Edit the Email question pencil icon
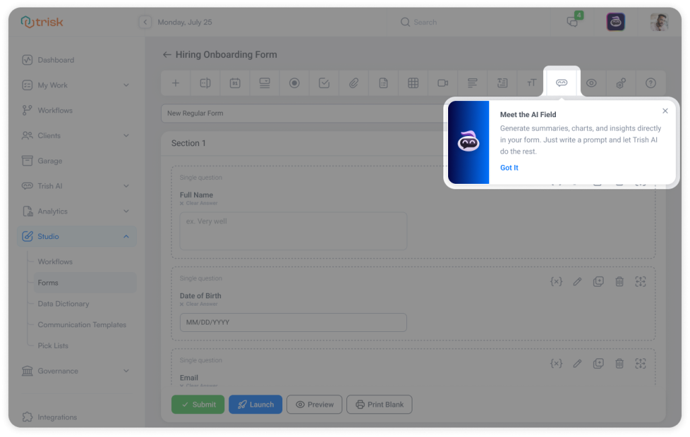The height and width of the screenshot is (437, 690). 577,364
